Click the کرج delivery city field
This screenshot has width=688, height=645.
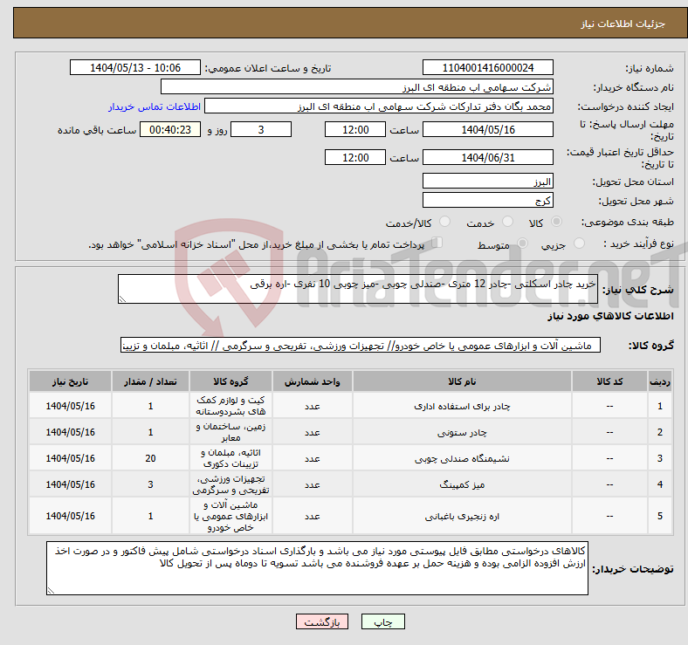click(488, 200)
